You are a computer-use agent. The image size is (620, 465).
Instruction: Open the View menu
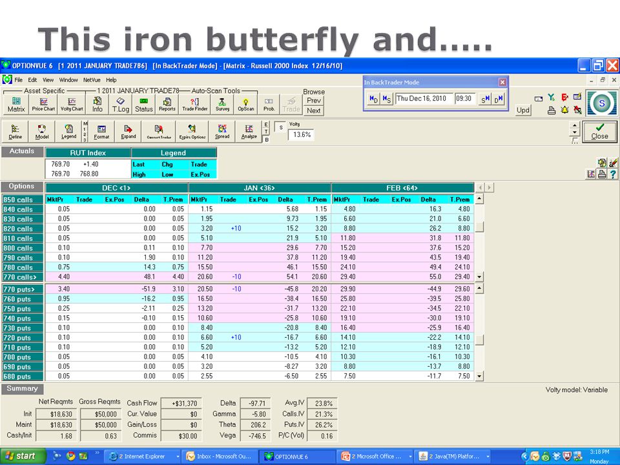(48, 80)
